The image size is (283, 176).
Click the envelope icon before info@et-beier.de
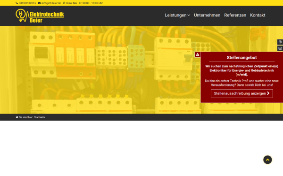39,3
